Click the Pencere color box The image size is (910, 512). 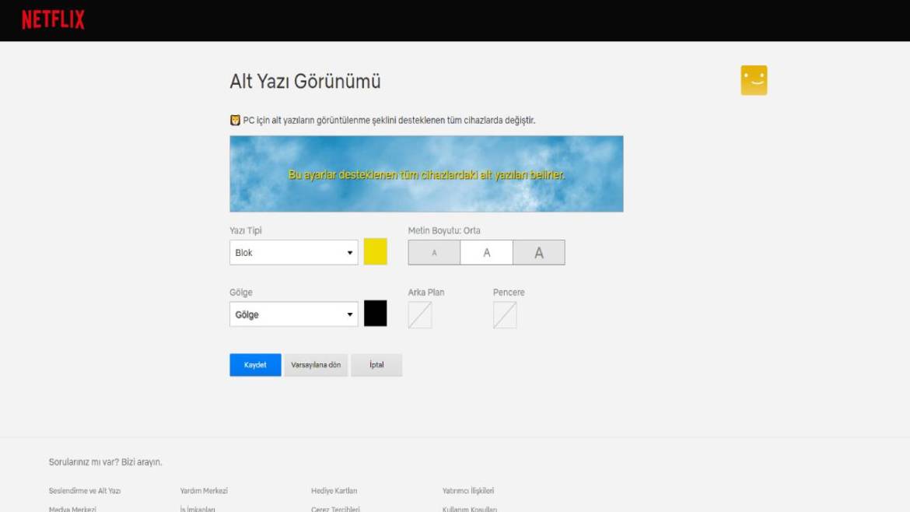[x=505, y=314]
